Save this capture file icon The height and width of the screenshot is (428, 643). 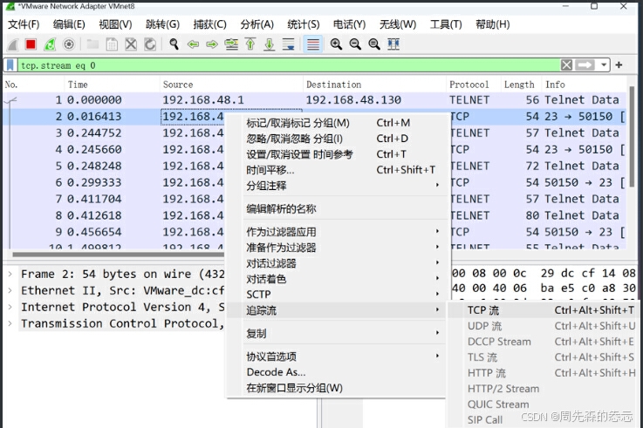(112, 44)
